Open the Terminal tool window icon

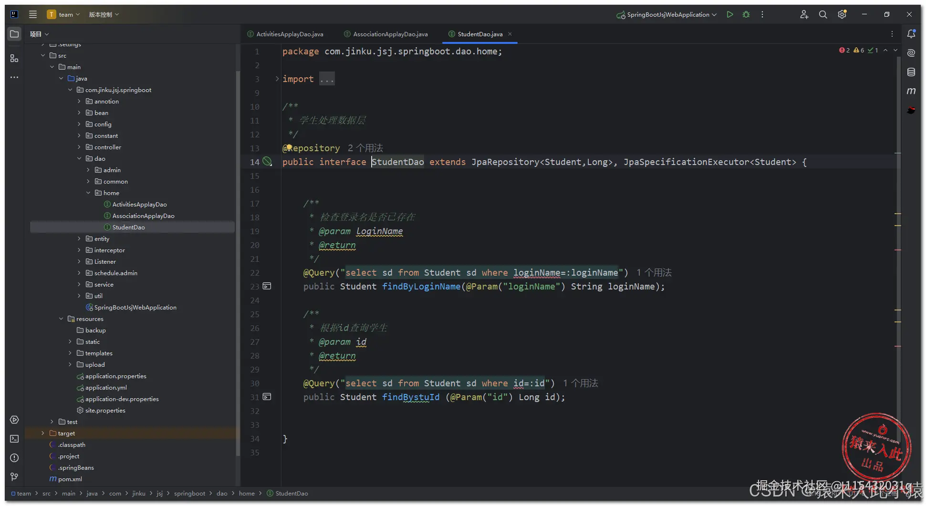pyautogui.click(x=14, y=439)
